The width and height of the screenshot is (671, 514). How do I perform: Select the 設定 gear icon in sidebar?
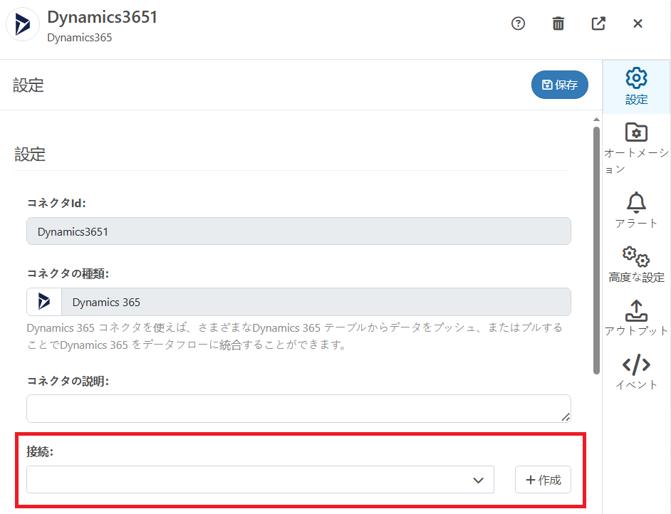(x=635, y=78)
